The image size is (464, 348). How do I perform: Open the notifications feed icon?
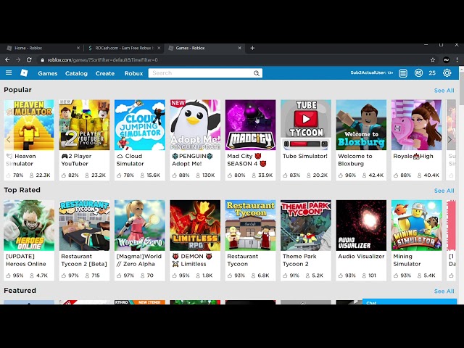[403, 73]
